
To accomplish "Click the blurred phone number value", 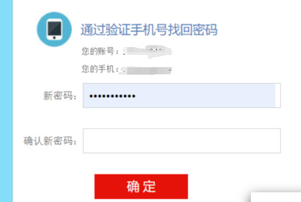I will (x=145, y=70).
